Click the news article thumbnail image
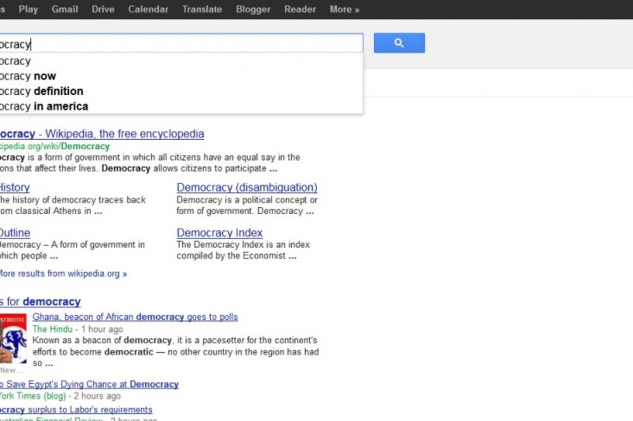This screenshot has height=421, width=633. (13, 338)
